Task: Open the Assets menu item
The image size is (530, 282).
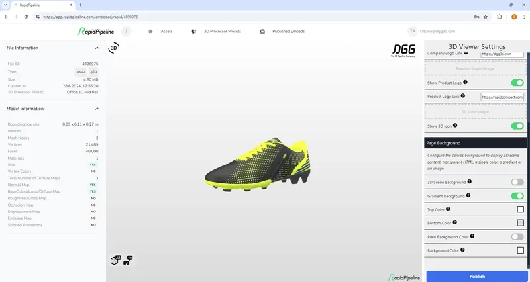Action: tap(161, 31)
